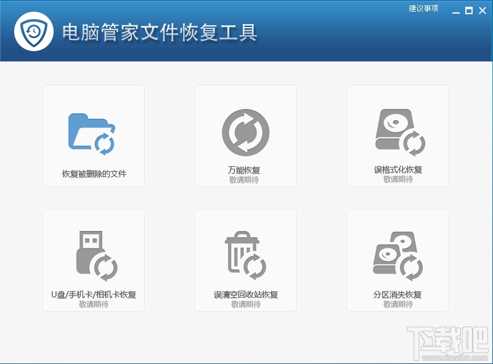The image size is (493, 364).
Task: Select the 误清空回收站恢复 label
Action: point(246,294)
